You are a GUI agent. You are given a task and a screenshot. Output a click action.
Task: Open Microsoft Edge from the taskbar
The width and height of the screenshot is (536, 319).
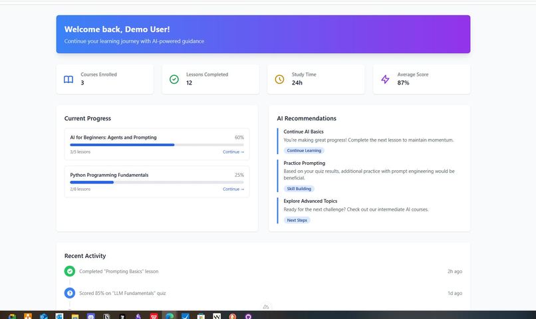coord(170,316)
